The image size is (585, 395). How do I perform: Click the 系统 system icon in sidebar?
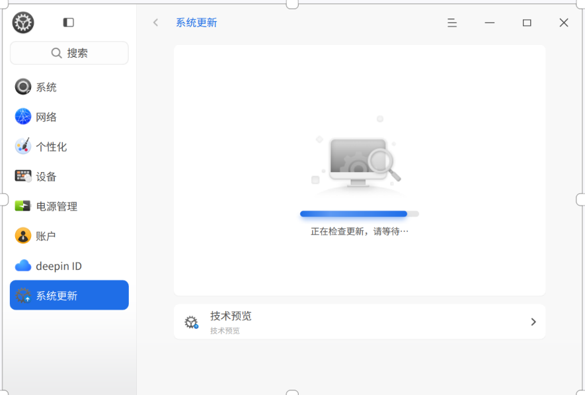tap(23, 87)
